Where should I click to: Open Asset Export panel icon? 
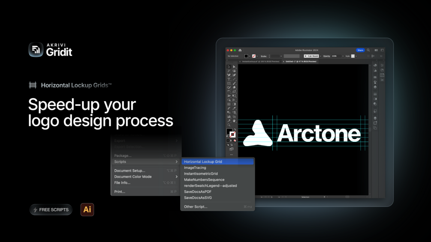[375, 123]
